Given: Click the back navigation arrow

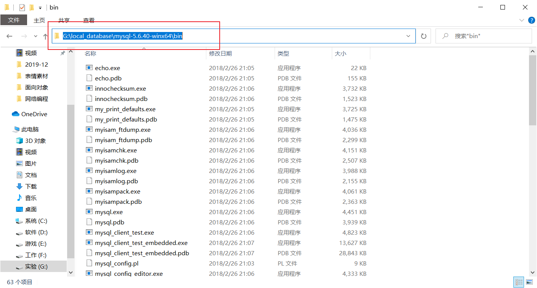Looking at the screenshot, I should [10, 36].
